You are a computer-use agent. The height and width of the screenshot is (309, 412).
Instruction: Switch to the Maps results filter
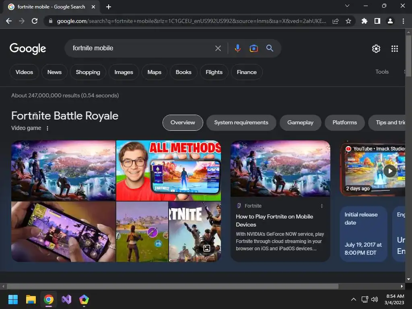pos(154,72)
